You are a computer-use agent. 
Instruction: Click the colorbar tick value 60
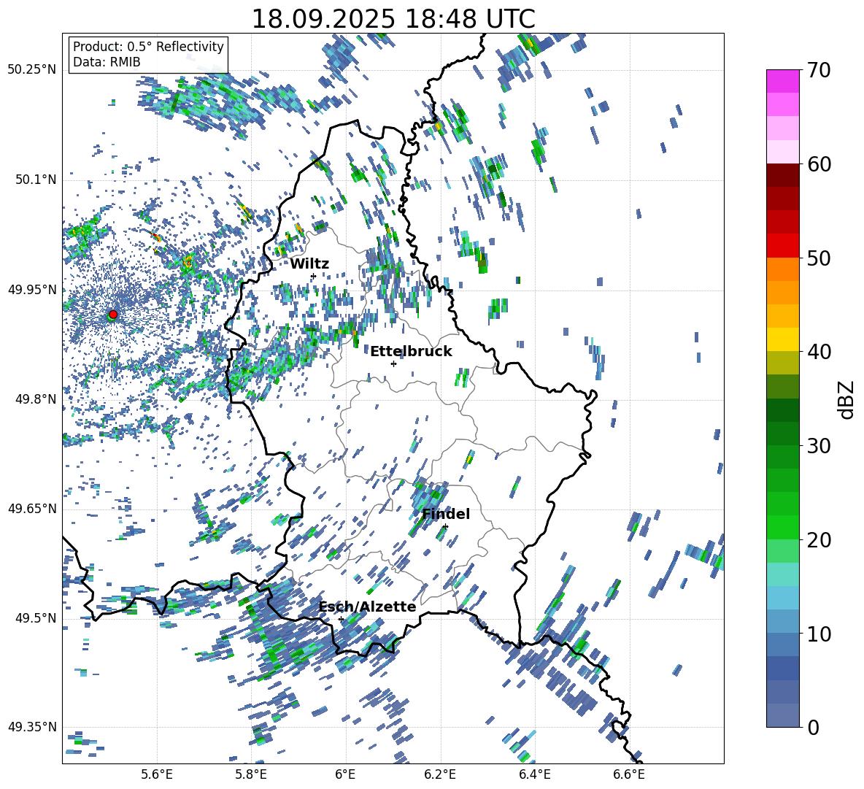click(x=819, y=164)
